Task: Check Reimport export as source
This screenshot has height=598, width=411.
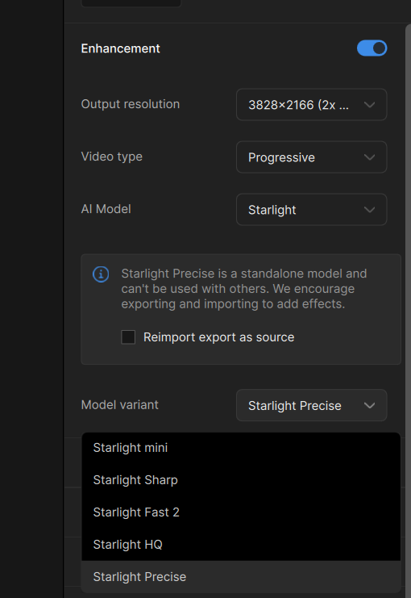Action: (x=128, y=337)
